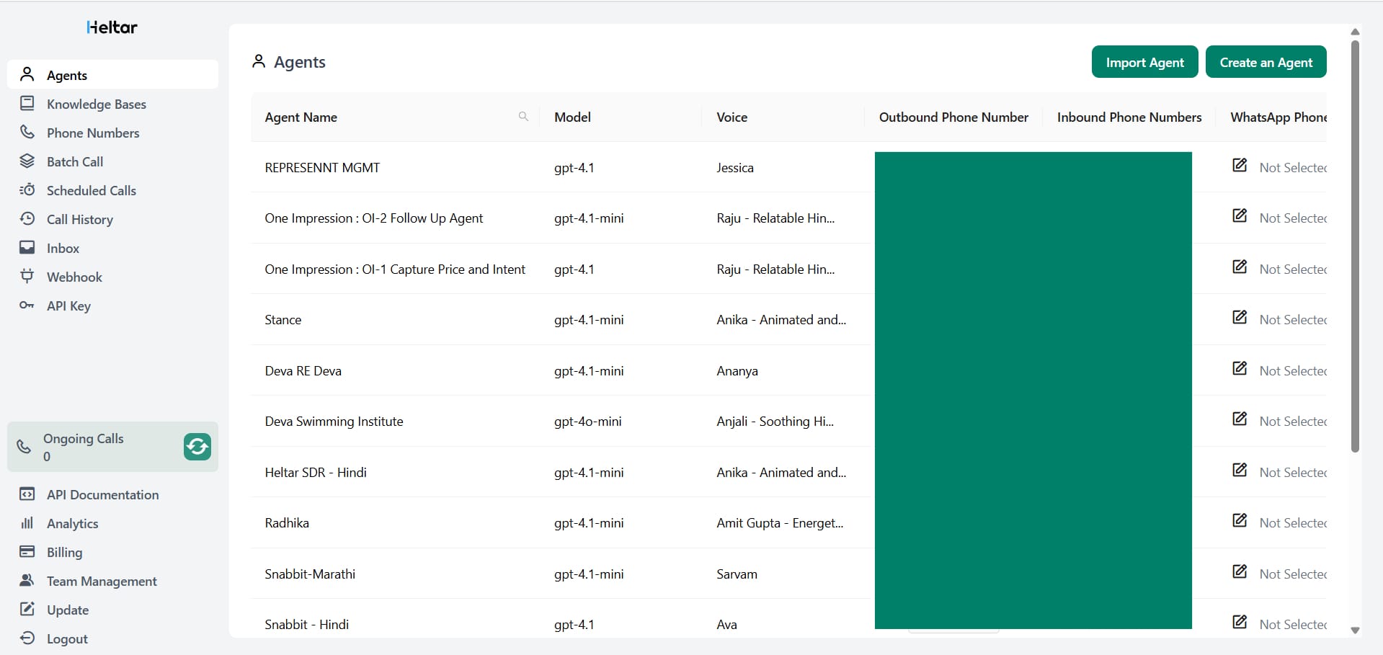Viewport: 1383px width, 655px height.
Task: Click edit icon in Stance agent row
Action: click(1240, 318)
